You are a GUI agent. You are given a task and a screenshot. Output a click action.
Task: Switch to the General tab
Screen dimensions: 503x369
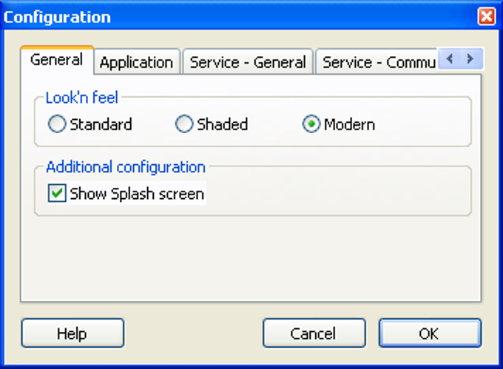[x=57, y=60]
